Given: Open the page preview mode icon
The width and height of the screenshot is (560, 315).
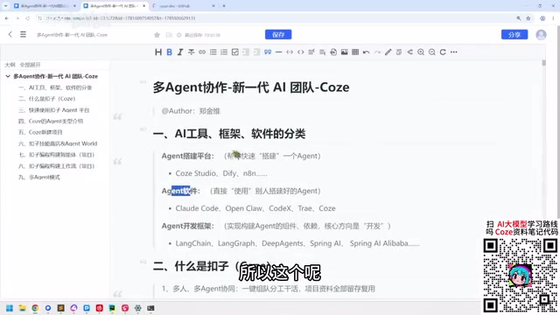Looking at the screenshot, I should (x=399, y=52).
